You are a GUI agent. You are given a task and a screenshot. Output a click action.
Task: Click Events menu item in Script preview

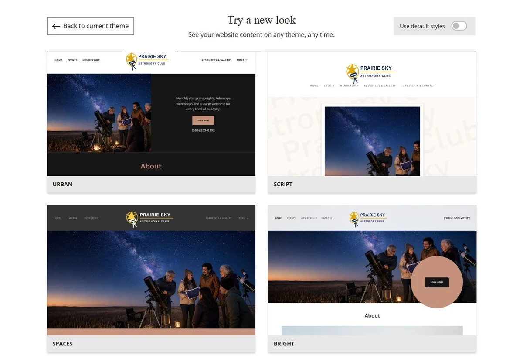click(329, 86)
